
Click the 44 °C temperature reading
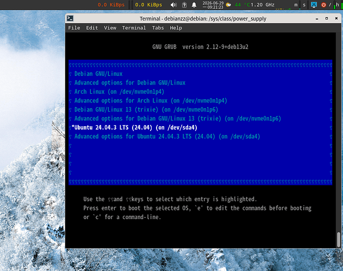click(x=242, y=5)
